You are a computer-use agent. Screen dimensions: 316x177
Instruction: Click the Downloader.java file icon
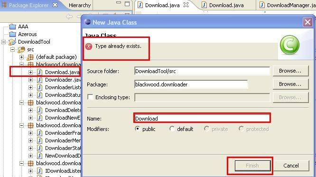pos(40,80)
